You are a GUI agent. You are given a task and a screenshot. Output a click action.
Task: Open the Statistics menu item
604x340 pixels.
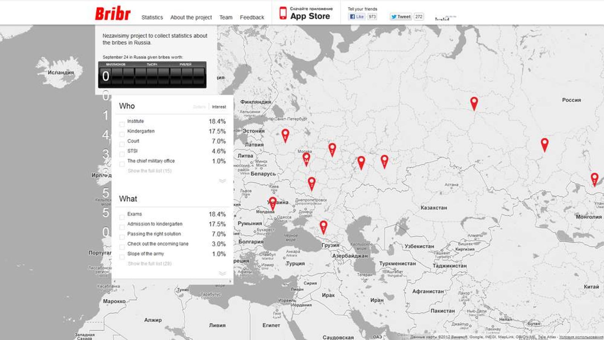tap(152, 17)
